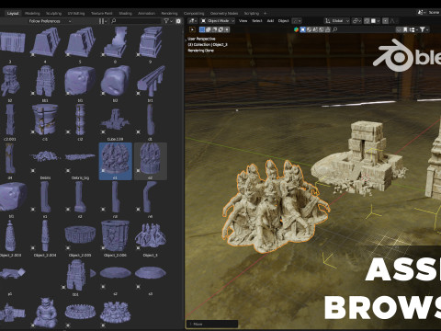Screen dimensions: 441x331
Task: Open the pivot point link dropdown
Action: (x=356, y=21)
